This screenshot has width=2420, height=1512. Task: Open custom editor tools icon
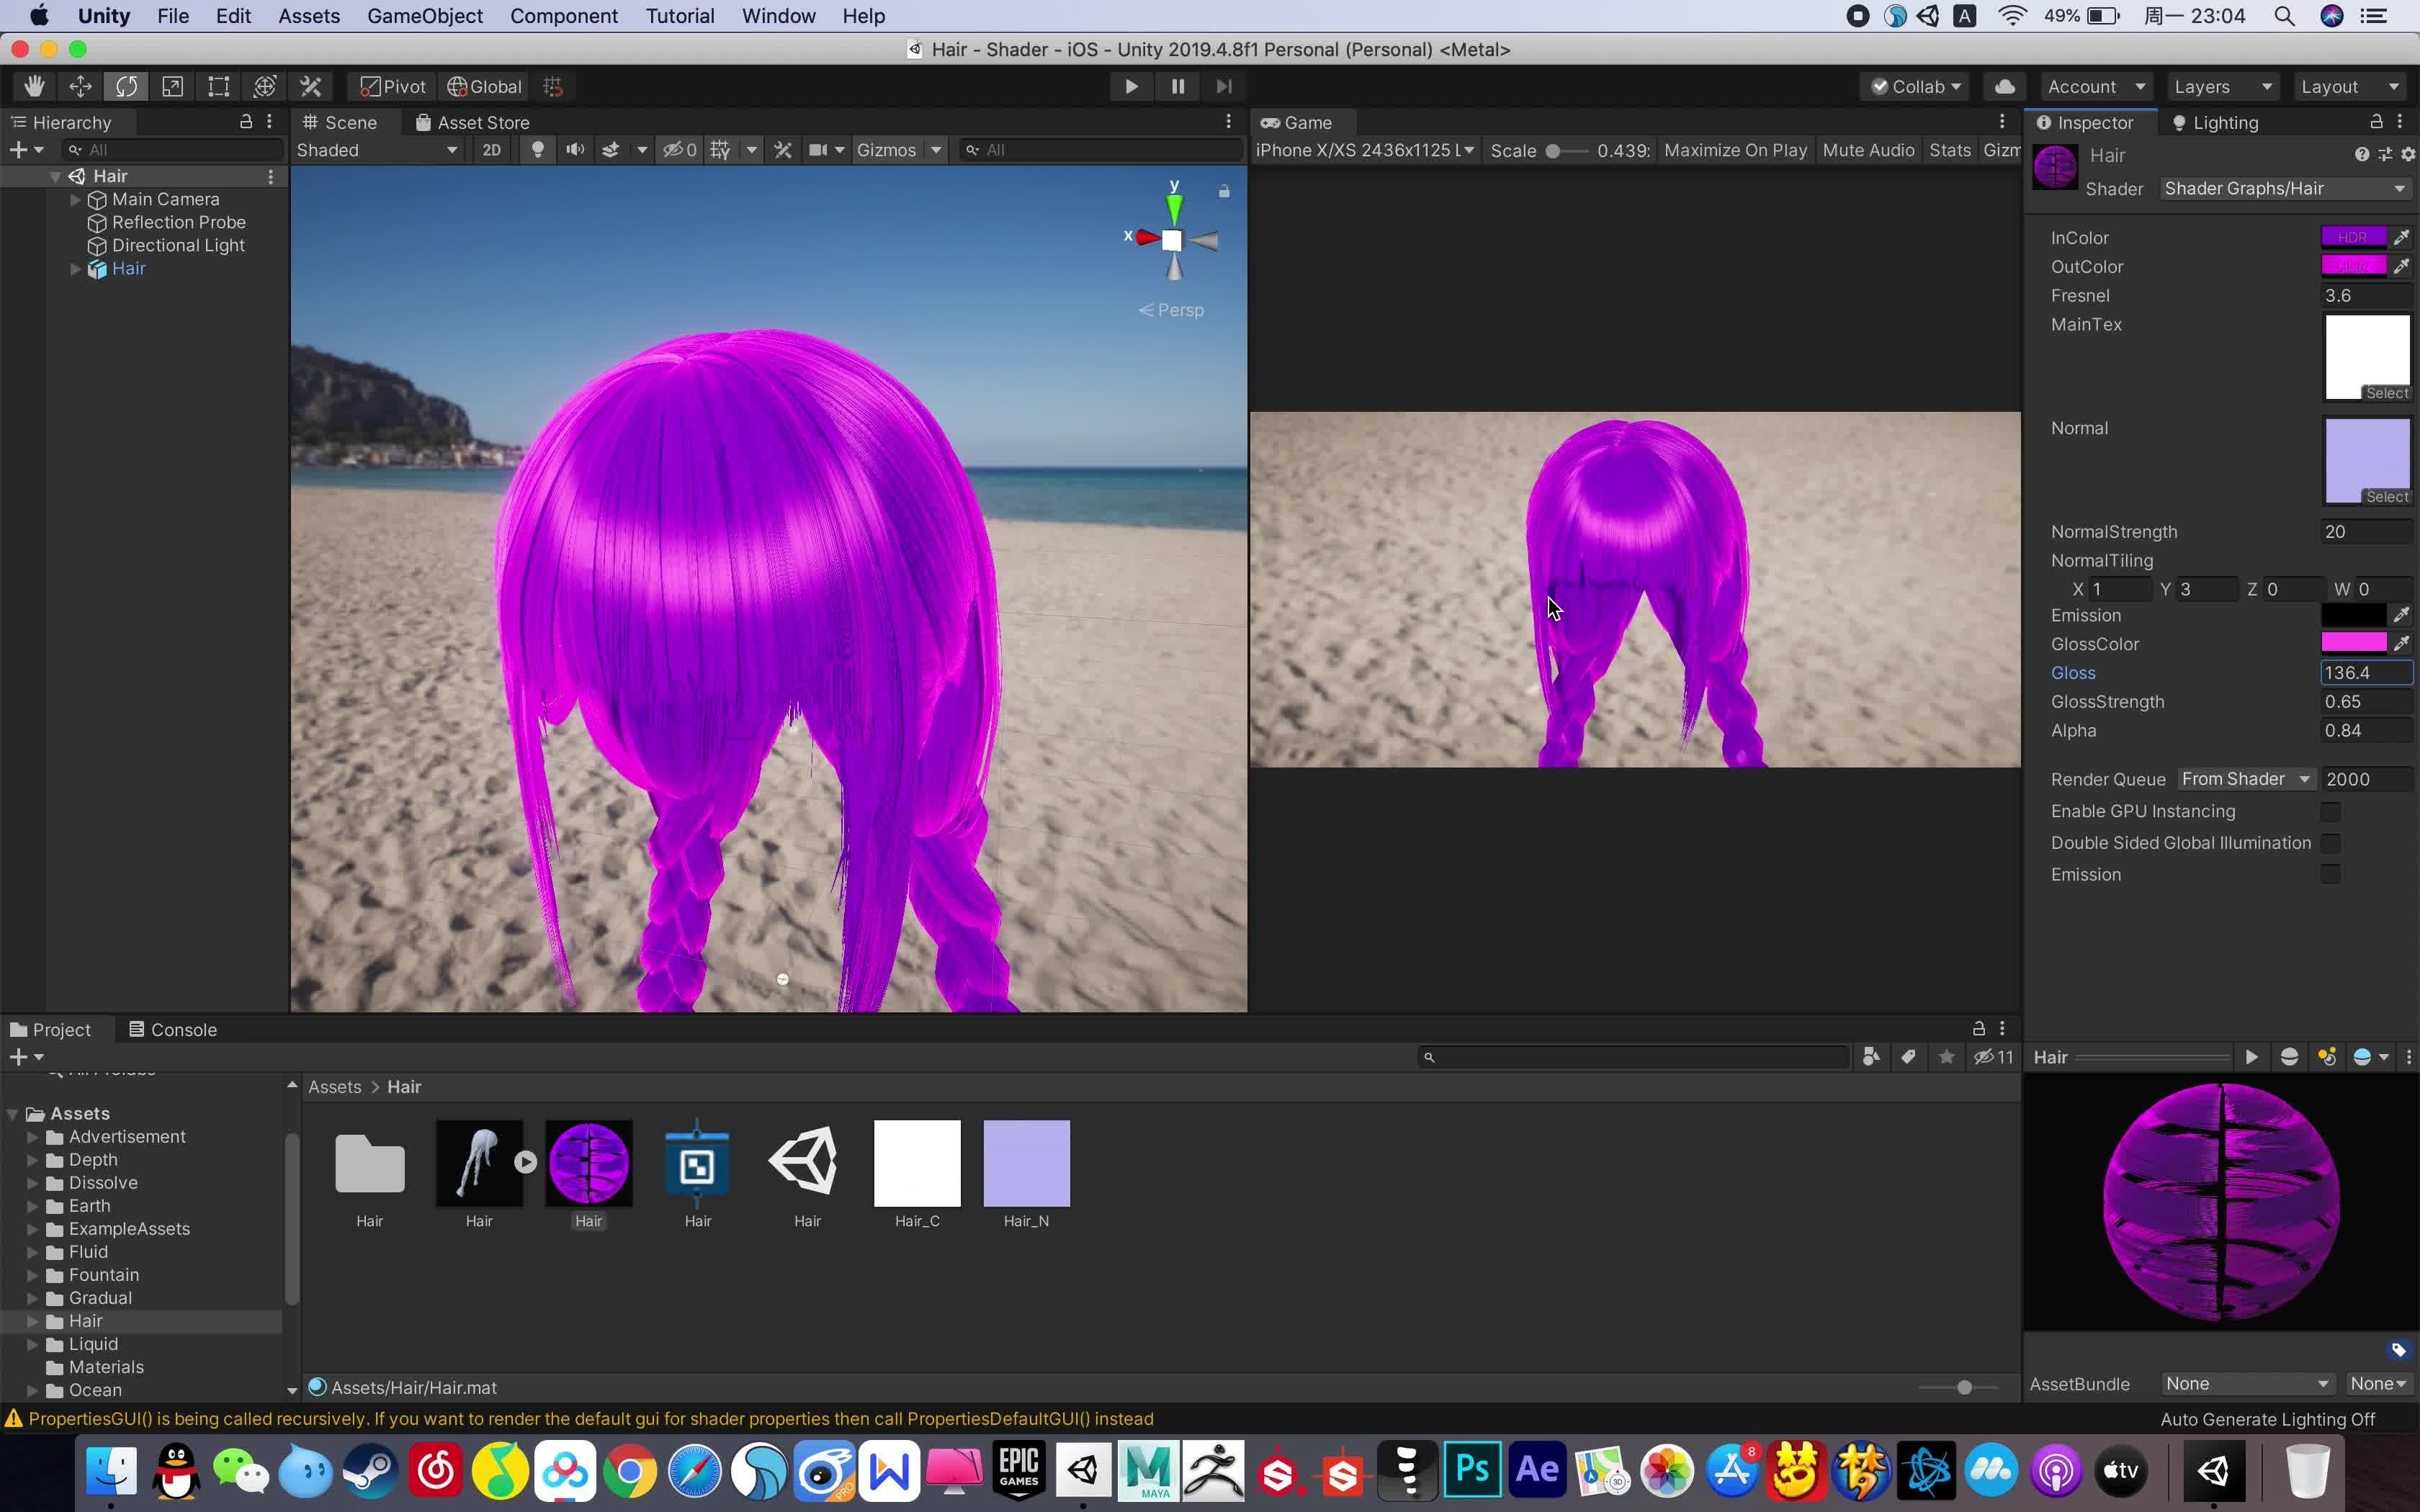311,87
